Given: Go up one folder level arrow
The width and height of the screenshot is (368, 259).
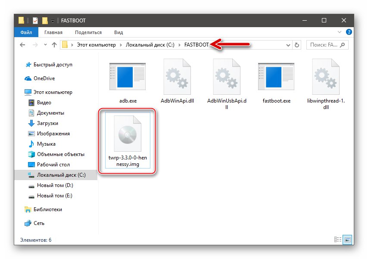Looking at the screenshot, I should click(x=54, y=45).
